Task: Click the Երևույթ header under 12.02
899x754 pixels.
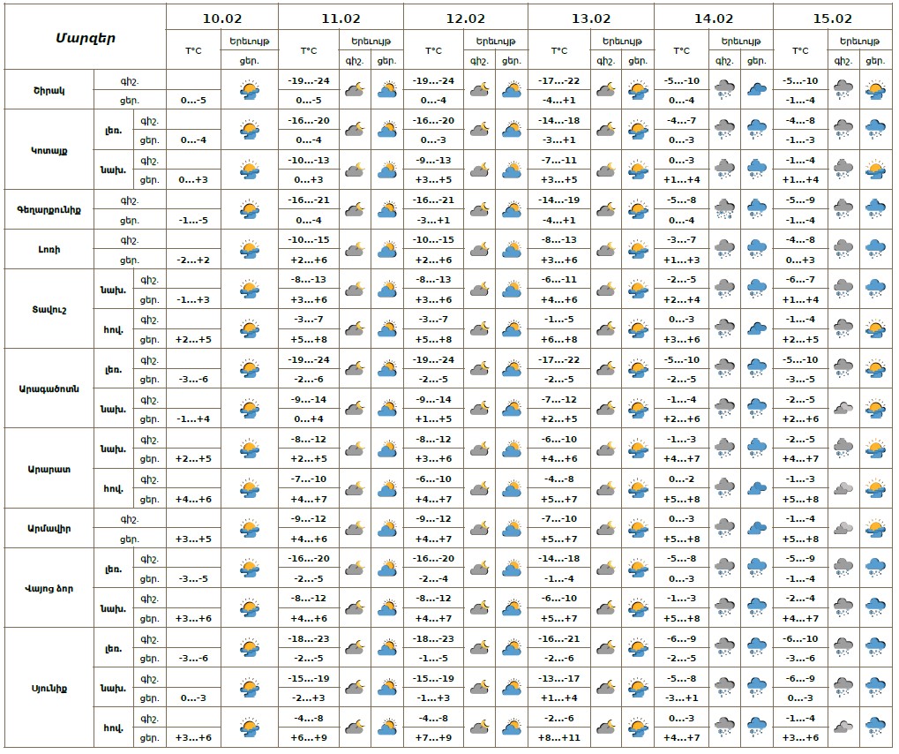Action: point(496,41)
